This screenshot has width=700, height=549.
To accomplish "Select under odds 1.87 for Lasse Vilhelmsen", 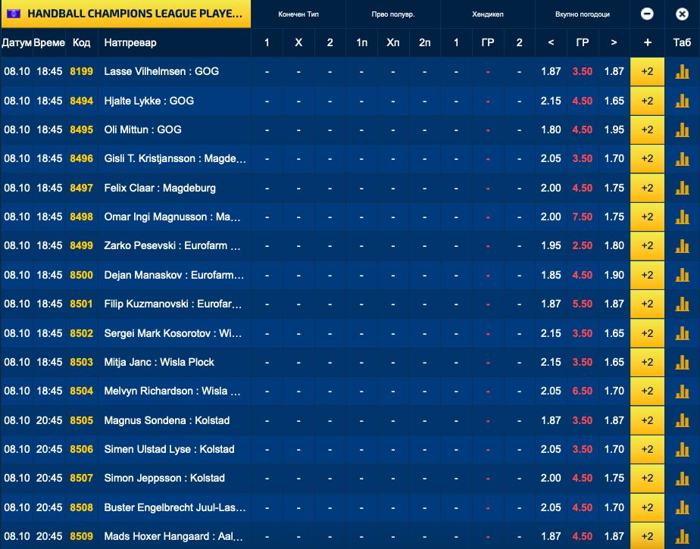I will point(551,71).
